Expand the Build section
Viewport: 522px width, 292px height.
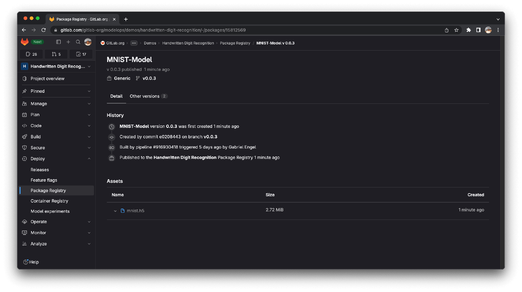57,137
